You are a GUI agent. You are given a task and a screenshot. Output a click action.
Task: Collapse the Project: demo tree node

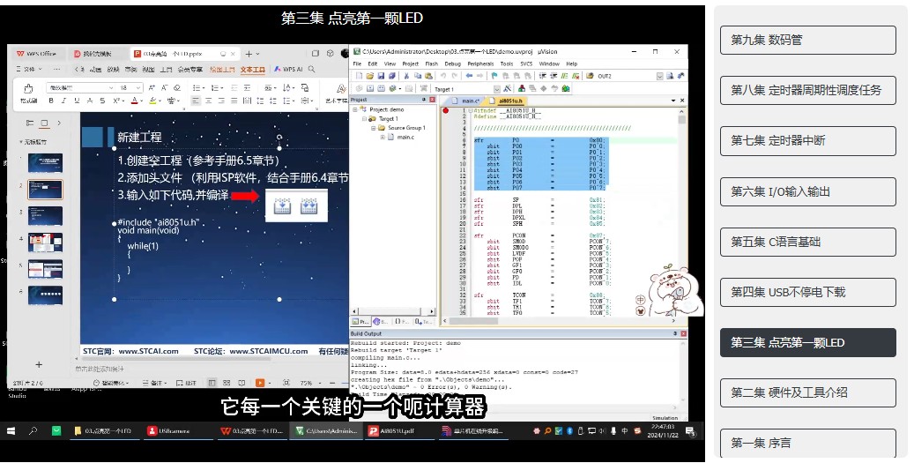tap(354, 109)
